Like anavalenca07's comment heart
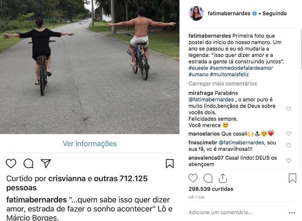Screen dimensions: 302x221 coord(288,160)
